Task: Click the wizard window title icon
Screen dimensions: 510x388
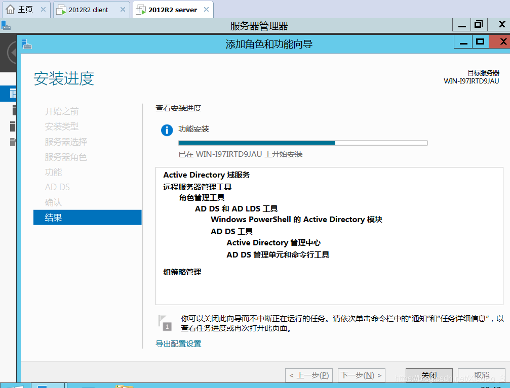Action: [x=27, y=44]
